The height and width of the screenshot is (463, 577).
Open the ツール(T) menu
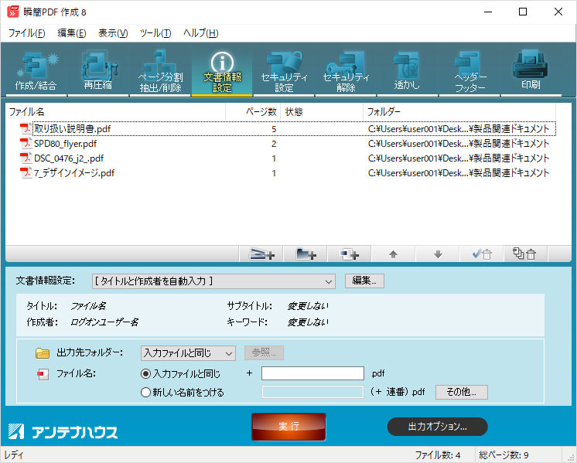point(155,33)
